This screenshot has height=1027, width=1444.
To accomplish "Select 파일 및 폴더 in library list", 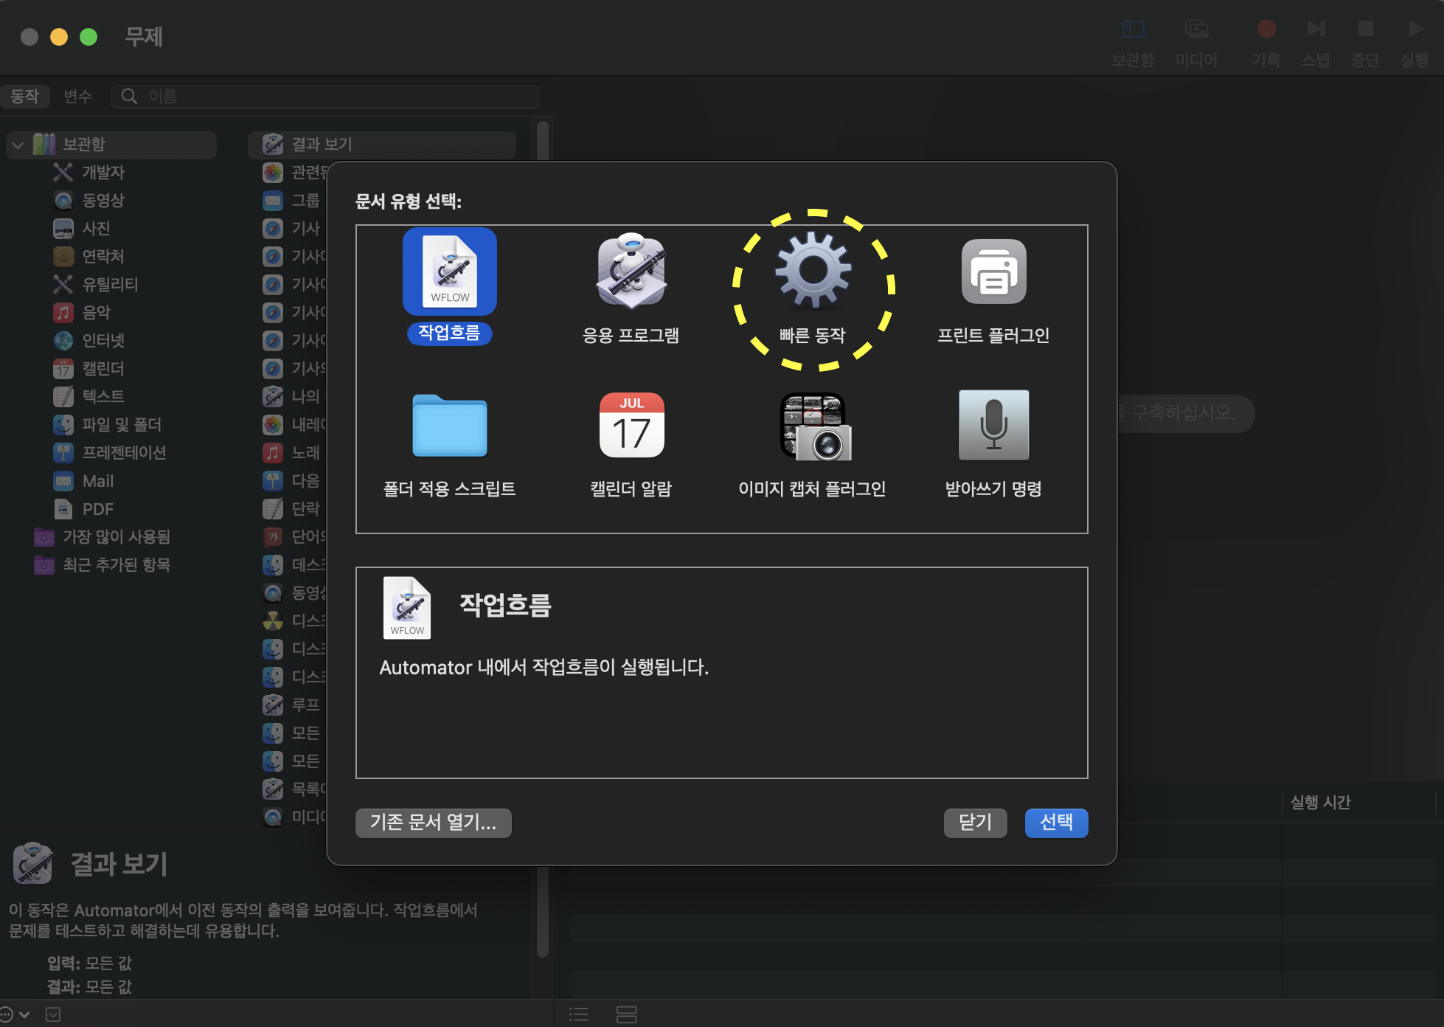I will click(122, 425).
